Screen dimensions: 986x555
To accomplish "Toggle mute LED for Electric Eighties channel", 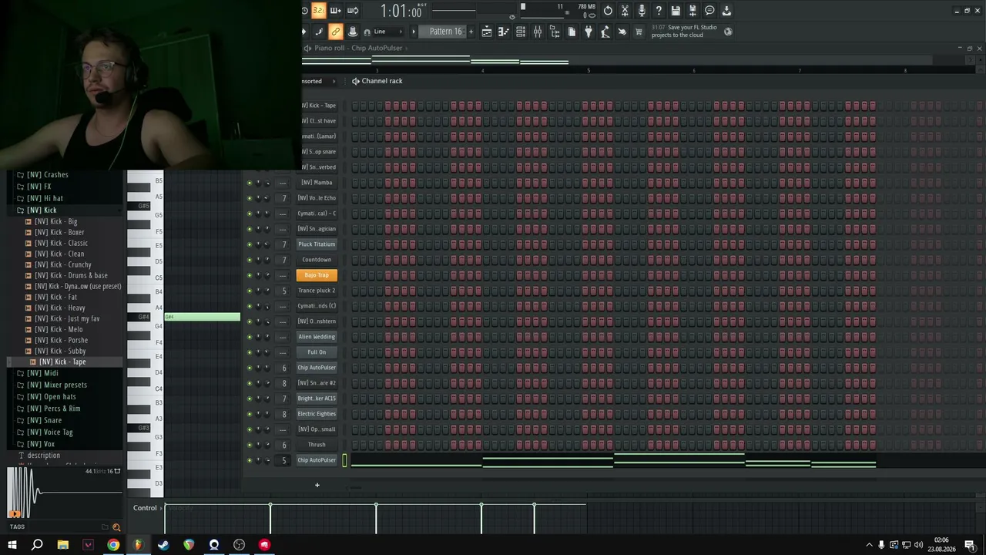I will point(249,414).
